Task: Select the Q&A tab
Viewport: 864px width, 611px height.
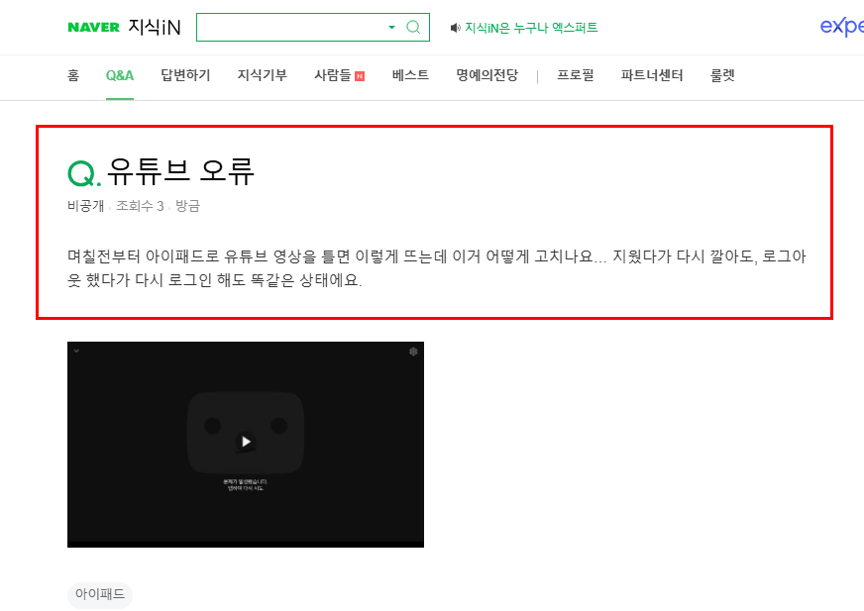Action: [119, 75]
